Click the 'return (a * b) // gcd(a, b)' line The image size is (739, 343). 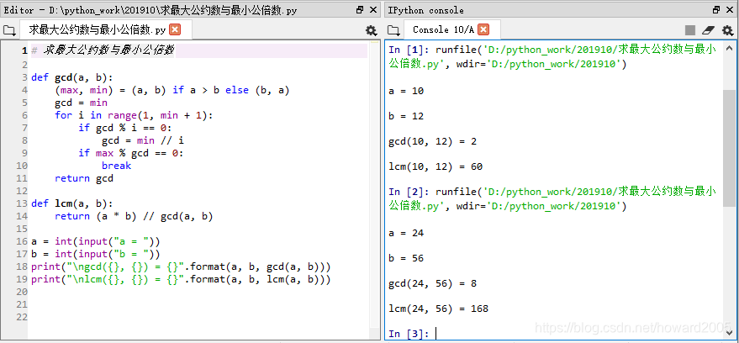pos(134,216)
